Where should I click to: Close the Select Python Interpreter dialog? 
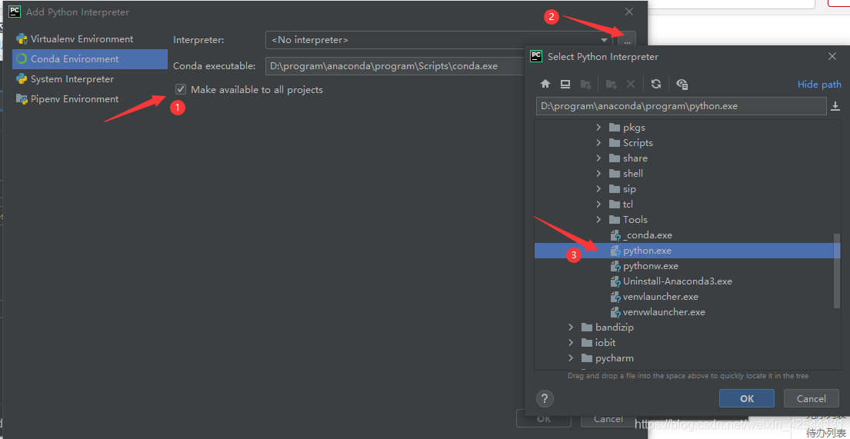click(832, 56)
